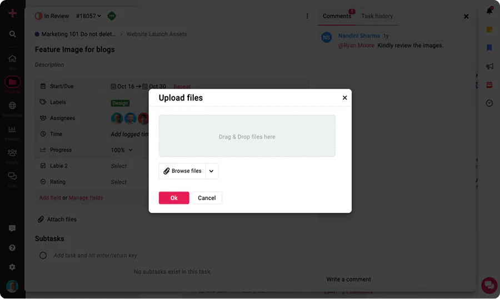This screenshot has height=299, width=500.
Task: Switch to the Task history tab
Action: click(x=377, y=16)
